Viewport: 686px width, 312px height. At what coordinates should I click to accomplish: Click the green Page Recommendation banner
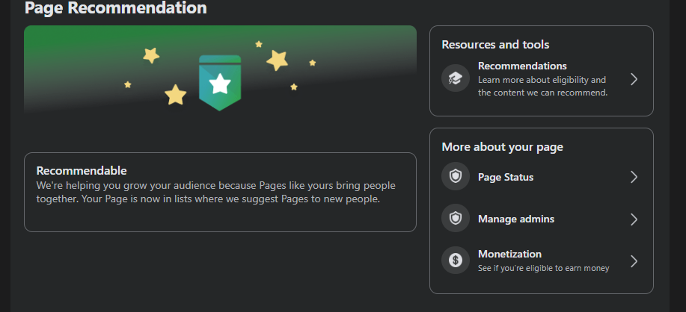click(x=220, y=70)
